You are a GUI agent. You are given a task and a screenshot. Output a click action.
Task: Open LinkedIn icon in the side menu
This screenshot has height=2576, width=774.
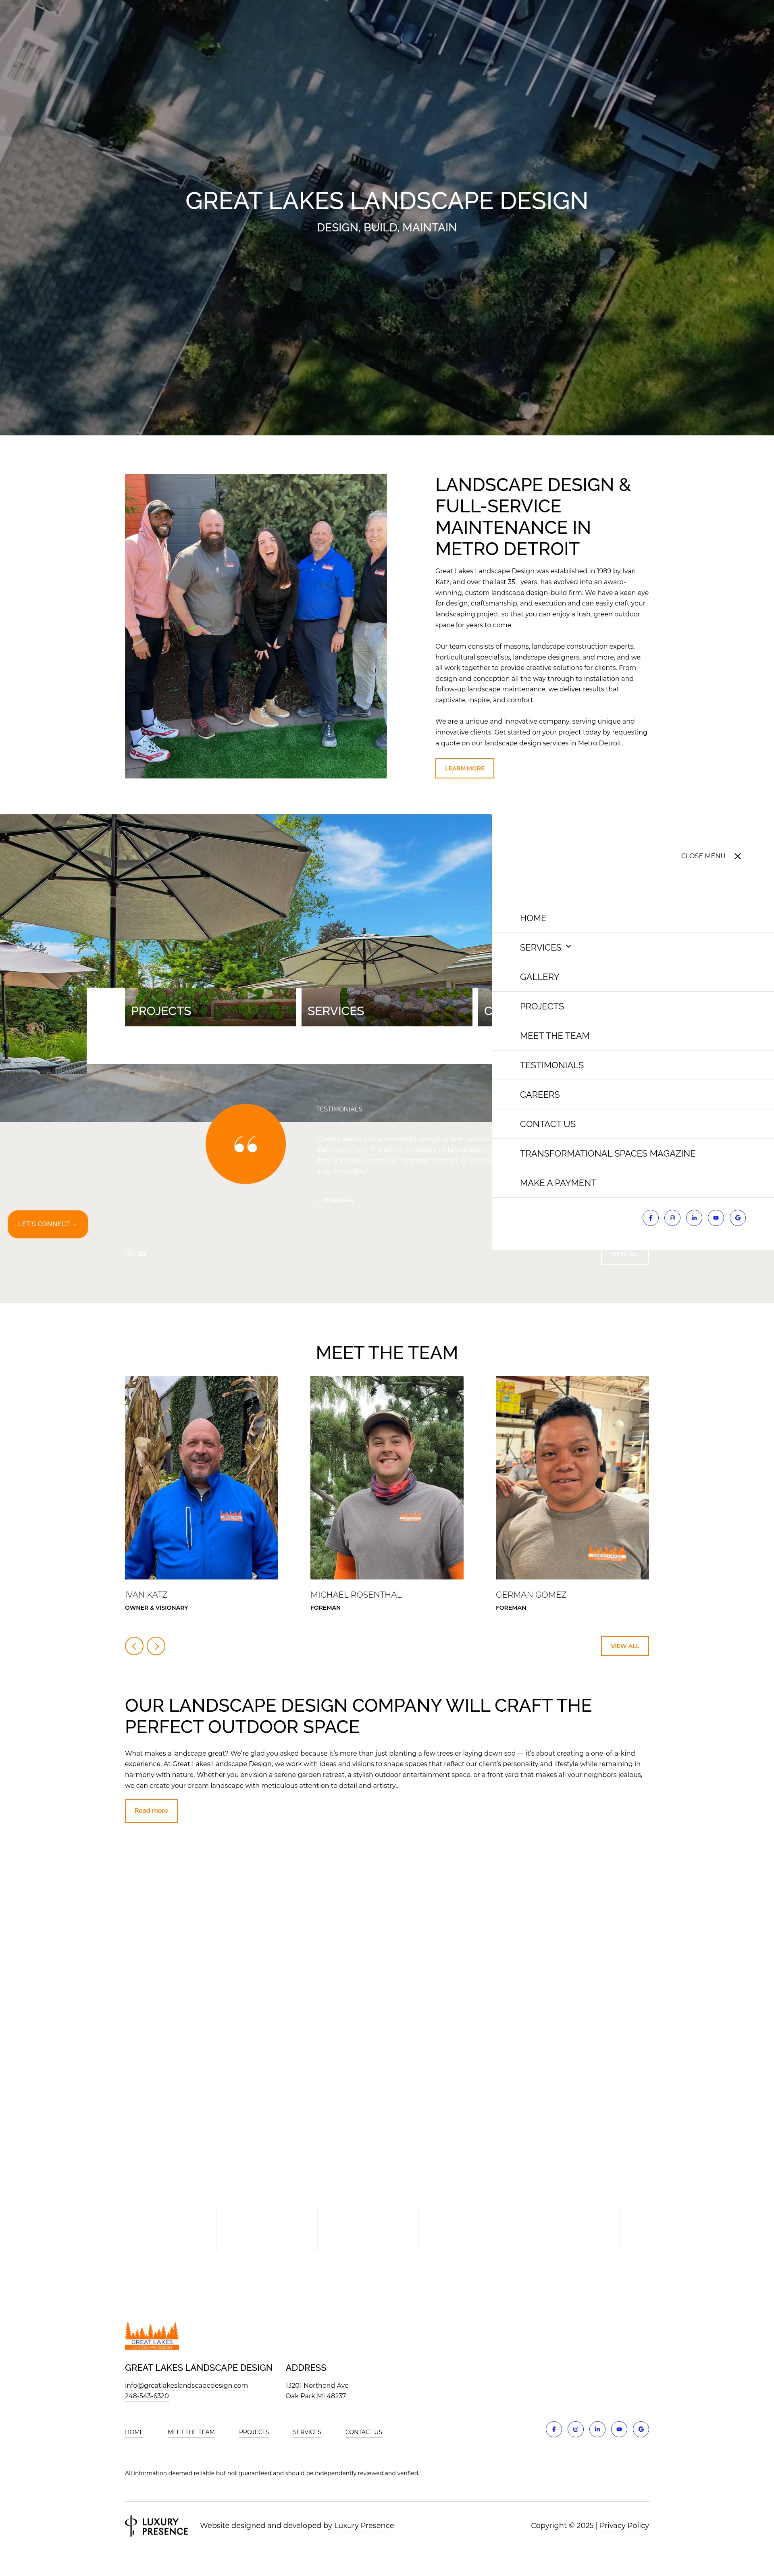tap(694, 1217)
